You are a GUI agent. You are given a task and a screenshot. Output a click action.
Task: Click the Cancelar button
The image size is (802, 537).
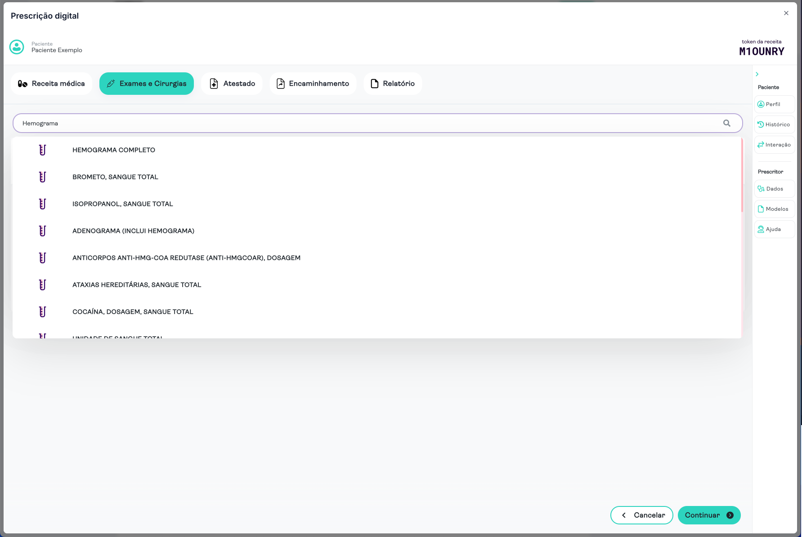pyautogui.click(x=641, y=515)
